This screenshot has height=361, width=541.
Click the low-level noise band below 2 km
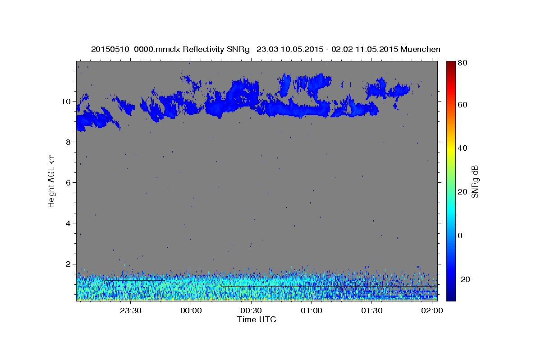(257, 287)
